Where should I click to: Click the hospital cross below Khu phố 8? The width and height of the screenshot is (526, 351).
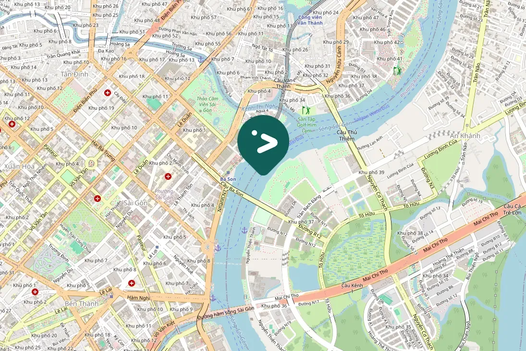coord(132,283)
